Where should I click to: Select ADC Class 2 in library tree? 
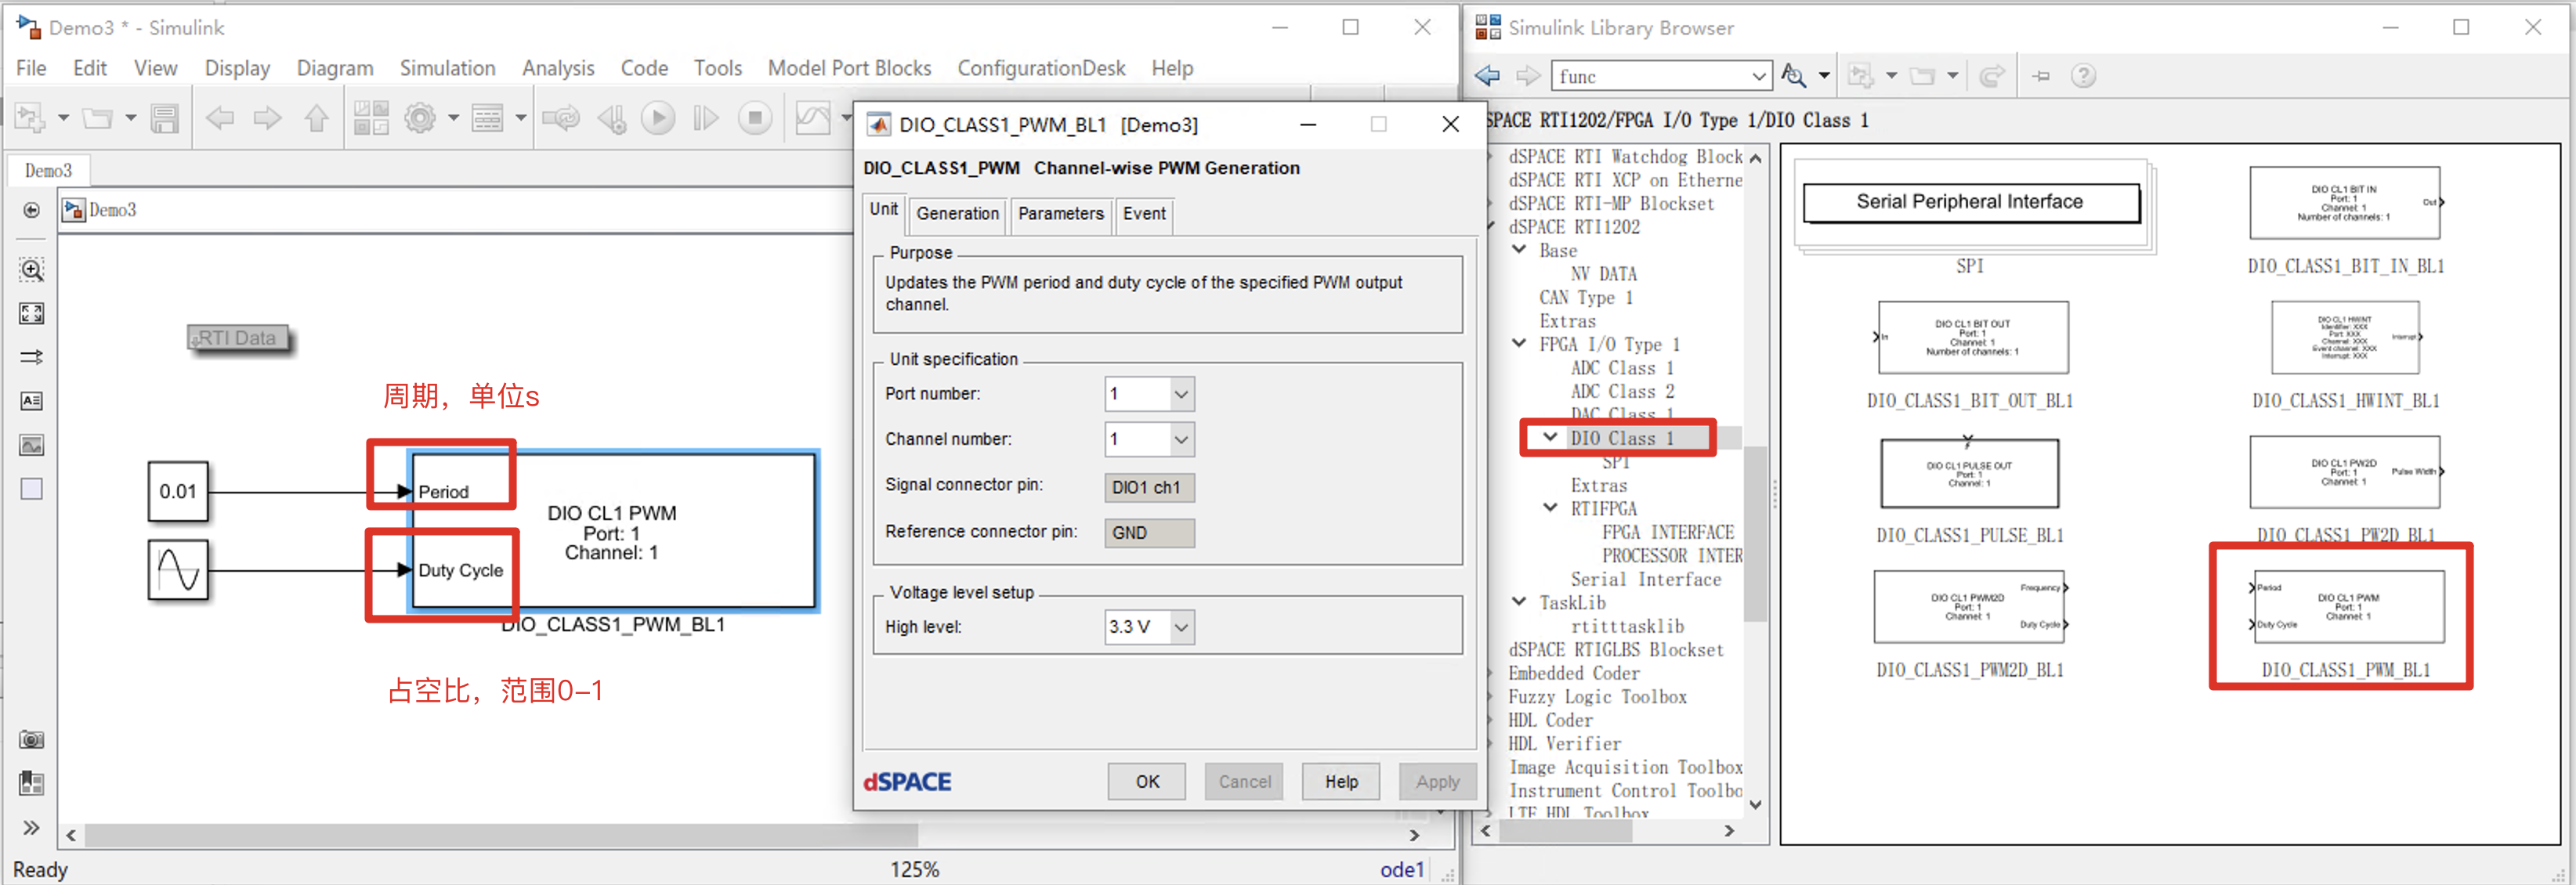point(1621,391)
